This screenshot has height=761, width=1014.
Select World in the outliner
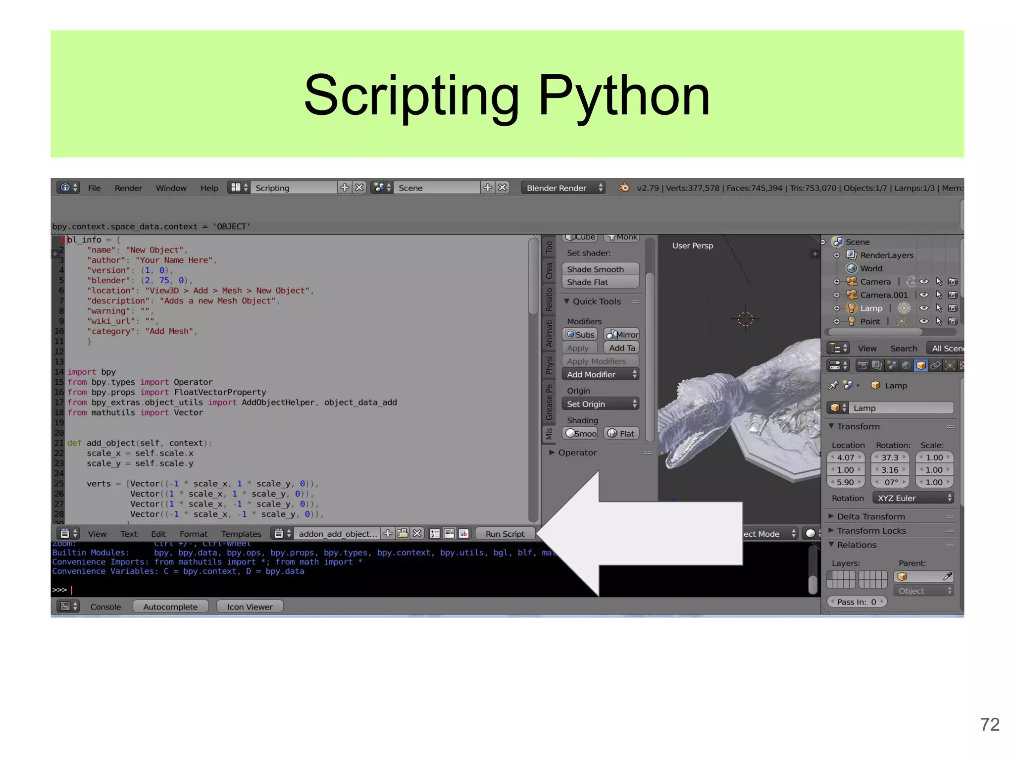click(871, 268)
